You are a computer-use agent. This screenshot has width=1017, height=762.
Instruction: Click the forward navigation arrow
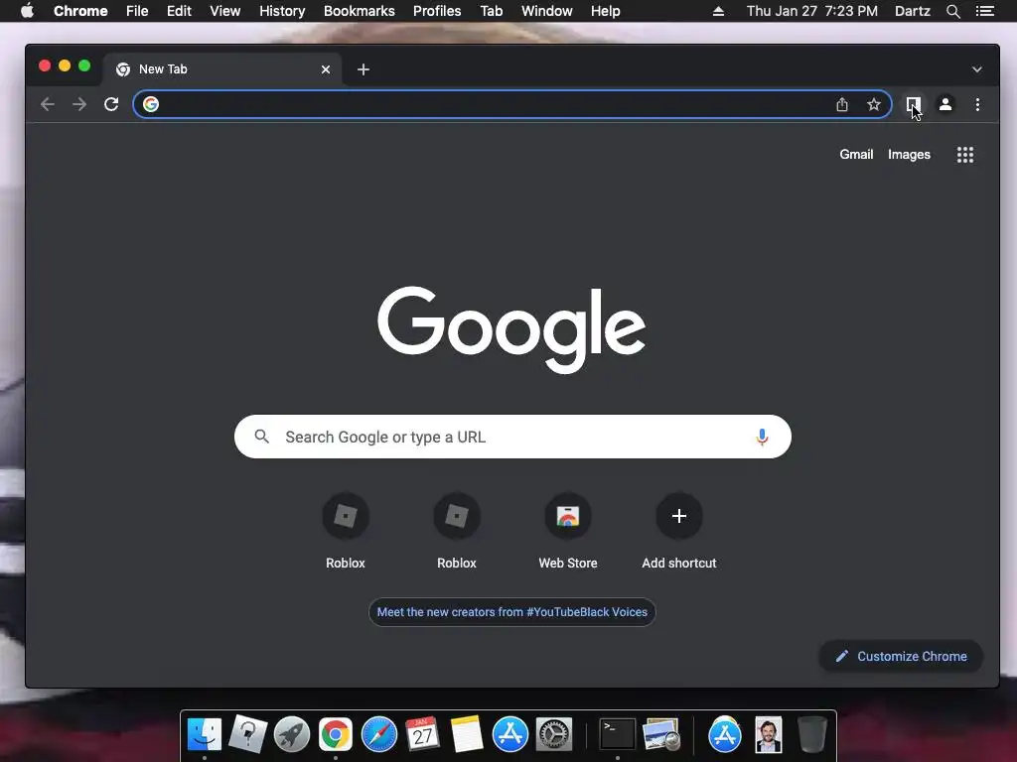point(79,104)
